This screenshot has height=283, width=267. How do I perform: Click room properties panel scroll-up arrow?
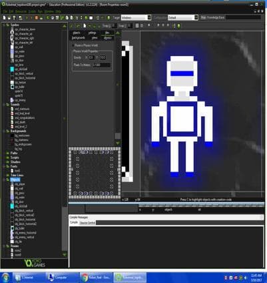coord(118,33)
